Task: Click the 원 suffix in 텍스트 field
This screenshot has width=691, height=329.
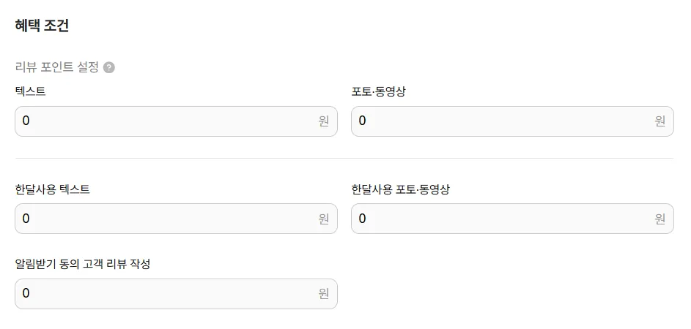Action: point(324,121)
